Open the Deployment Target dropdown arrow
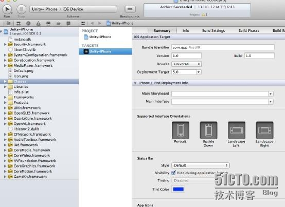This screenshot has height=207, width=285. click(199, 72)
